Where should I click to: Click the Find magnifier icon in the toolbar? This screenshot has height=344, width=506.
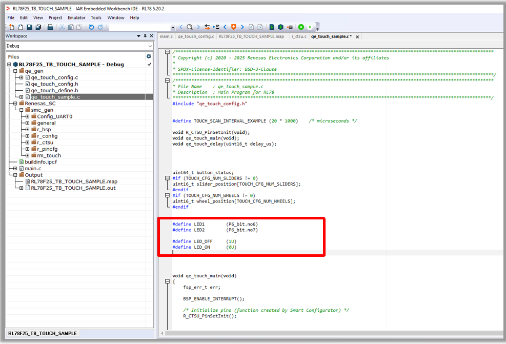coord(190,27)
